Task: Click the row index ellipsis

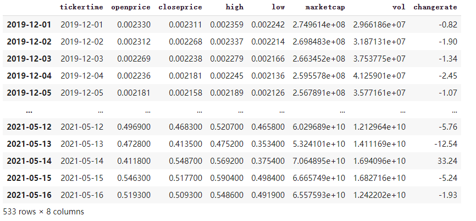Action: click(29, 111)
